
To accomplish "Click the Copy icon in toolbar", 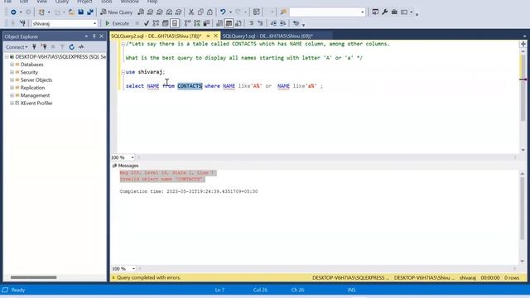I will coord(200,12).
